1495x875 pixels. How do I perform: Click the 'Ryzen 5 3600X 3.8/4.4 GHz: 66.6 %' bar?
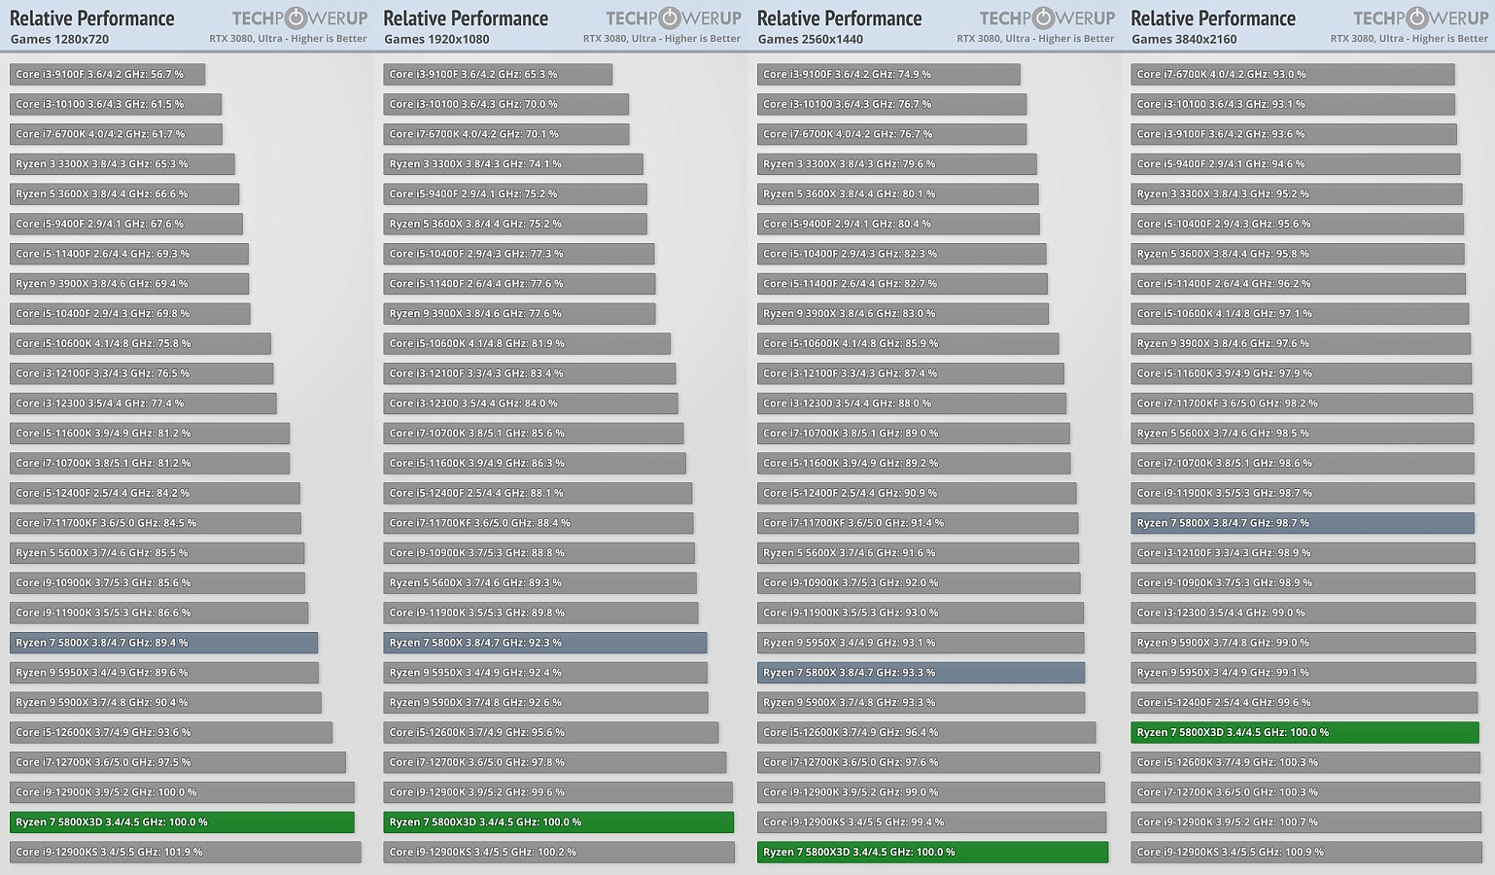124,193
